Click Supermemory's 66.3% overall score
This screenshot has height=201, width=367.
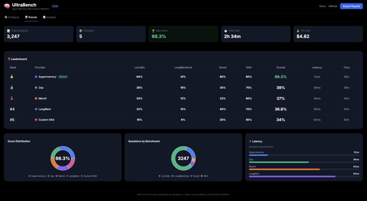280,77
